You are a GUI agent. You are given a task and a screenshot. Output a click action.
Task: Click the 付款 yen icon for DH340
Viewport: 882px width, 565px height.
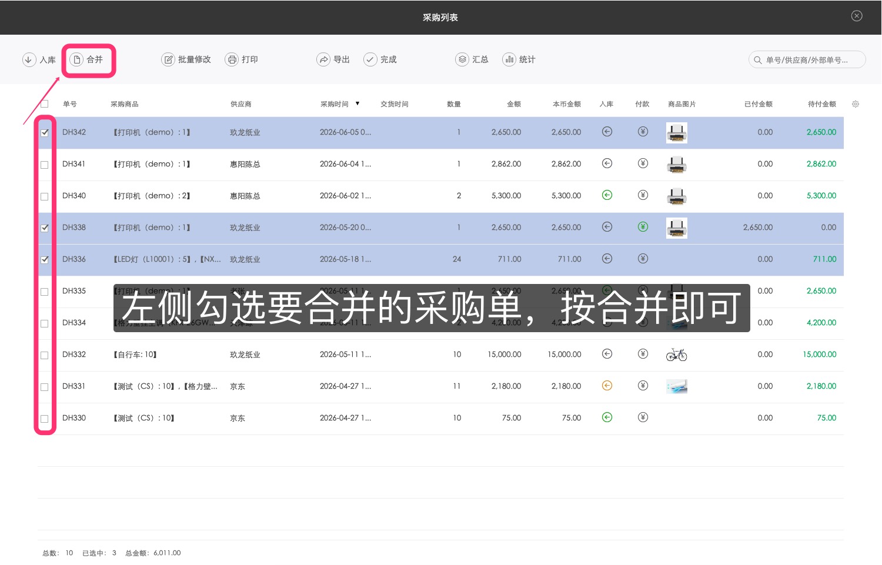coord(643,195)
